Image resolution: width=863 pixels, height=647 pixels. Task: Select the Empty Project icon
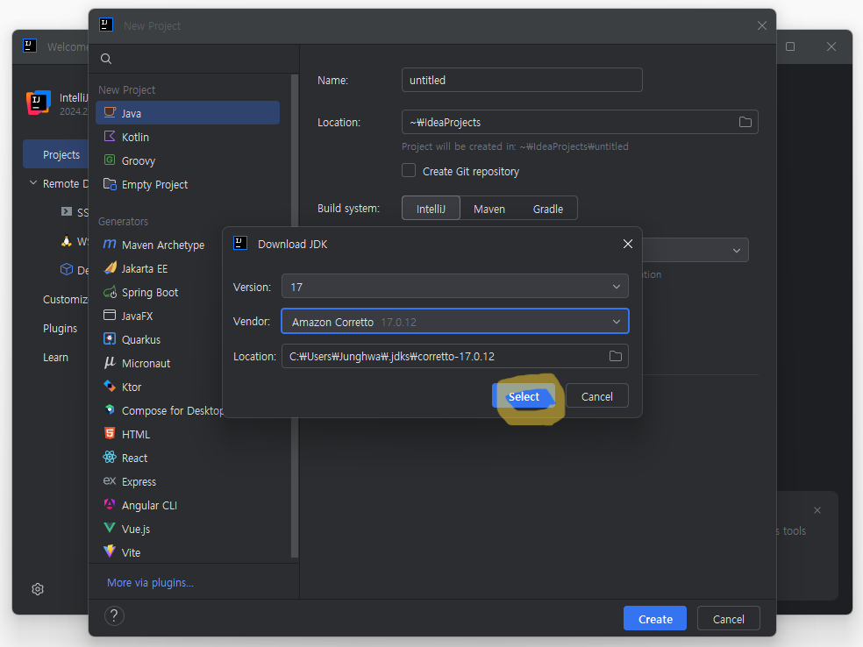pyautogui.click(x=110, y=184)
